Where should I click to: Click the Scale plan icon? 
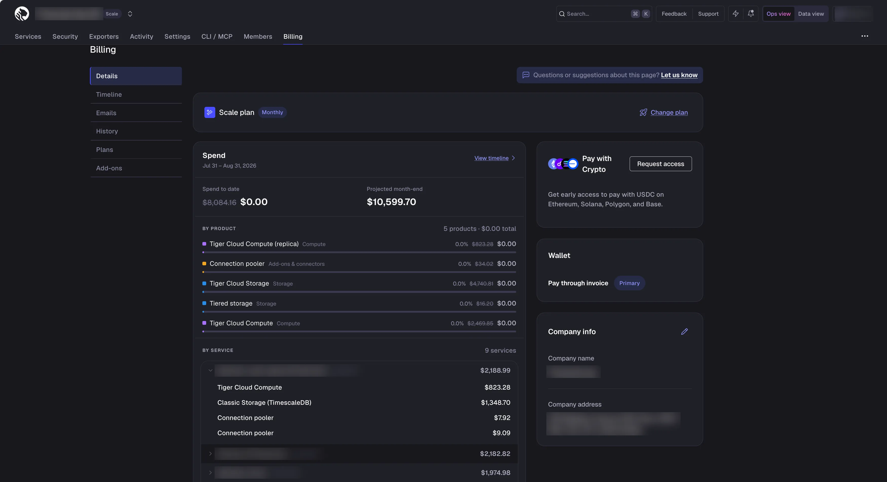coord(210,112)
